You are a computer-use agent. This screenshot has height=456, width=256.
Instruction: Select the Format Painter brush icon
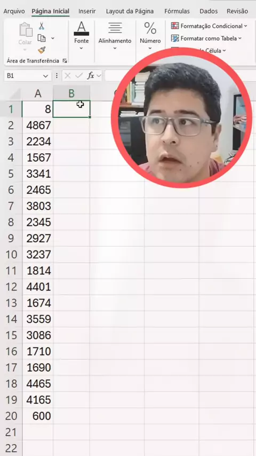click(x=42, y=50)
